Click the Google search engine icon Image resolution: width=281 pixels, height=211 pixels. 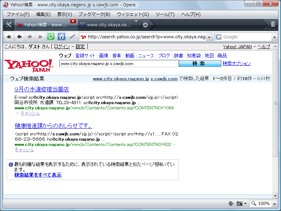218,37
